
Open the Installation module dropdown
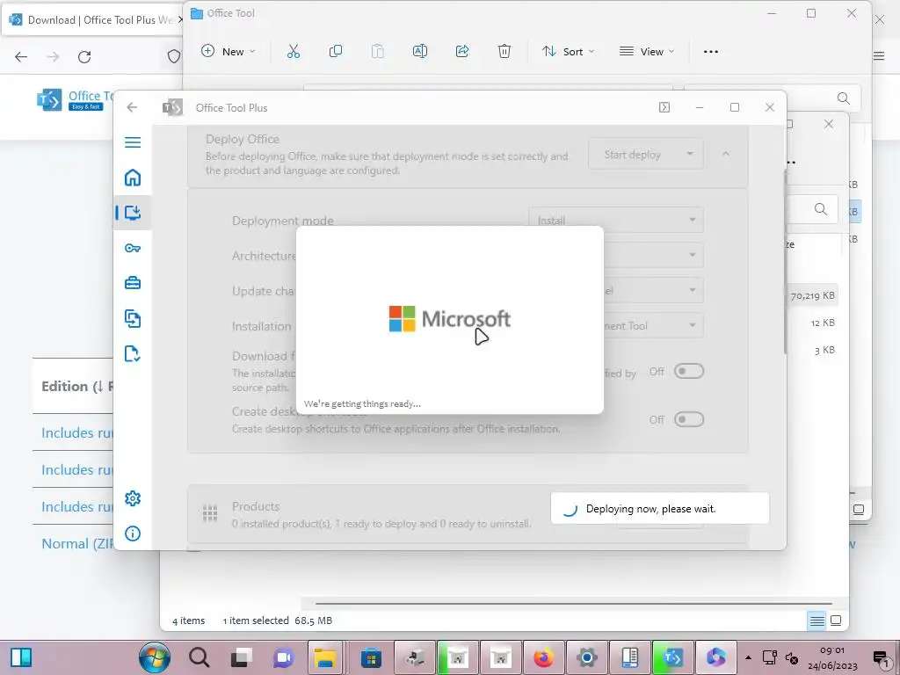[x=653, y=325]
